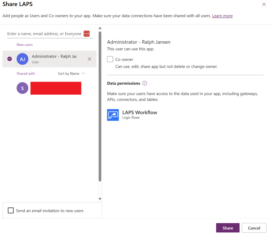Screen dimensions: 272x235
Task: Click the red password manager icon in search field
Action: [87, 34]
